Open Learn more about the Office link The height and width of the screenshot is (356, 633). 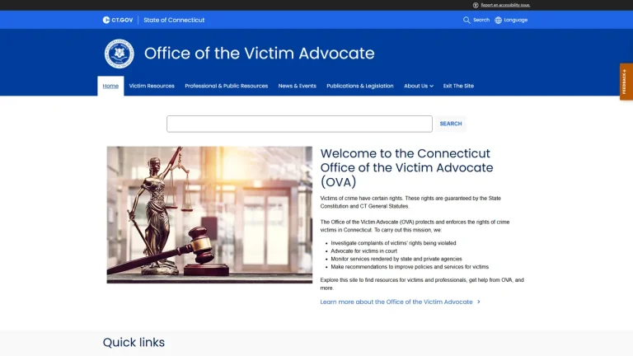click(x=400, y=302)
